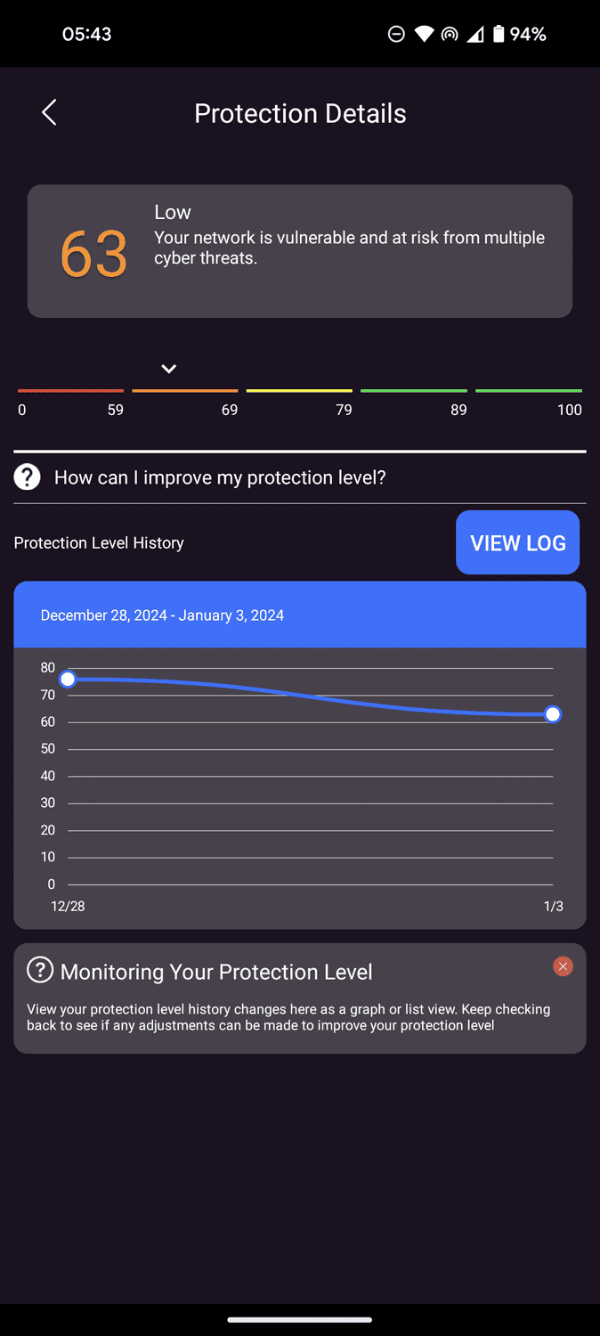Close the Monitoring Your Protection Level card

[563, 966]
